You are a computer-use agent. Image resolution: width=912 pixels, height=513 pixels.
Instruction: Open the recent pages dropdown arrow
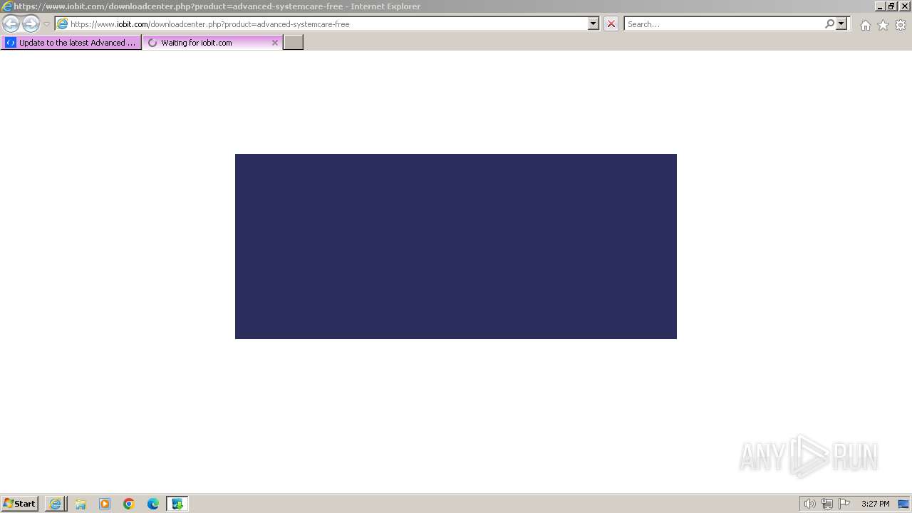46,24
